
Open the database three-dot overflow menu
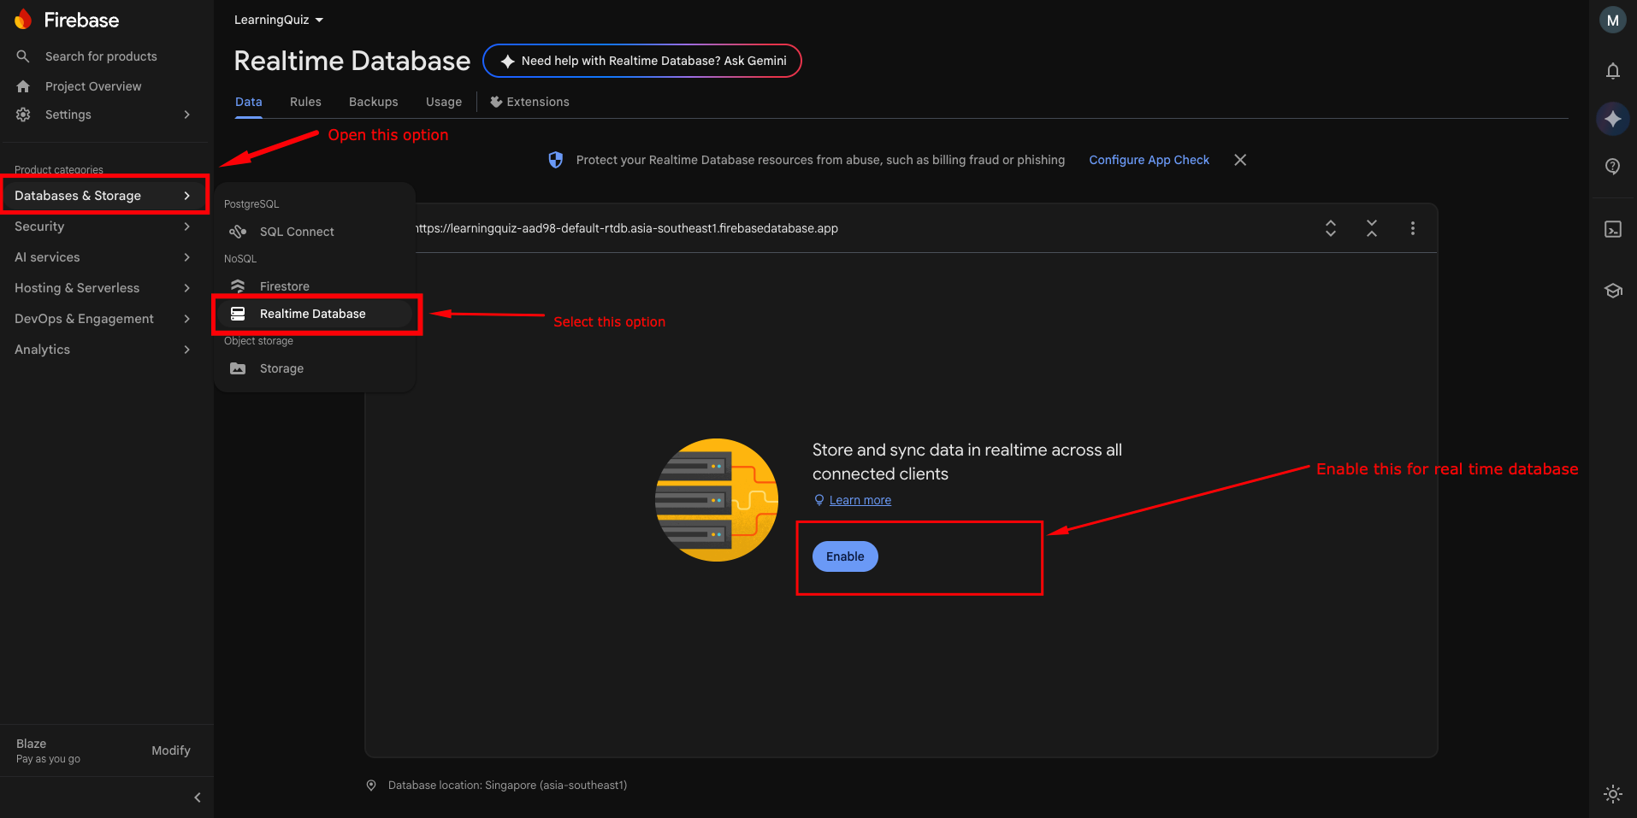pyautogui.click(x=1413, y=228)
